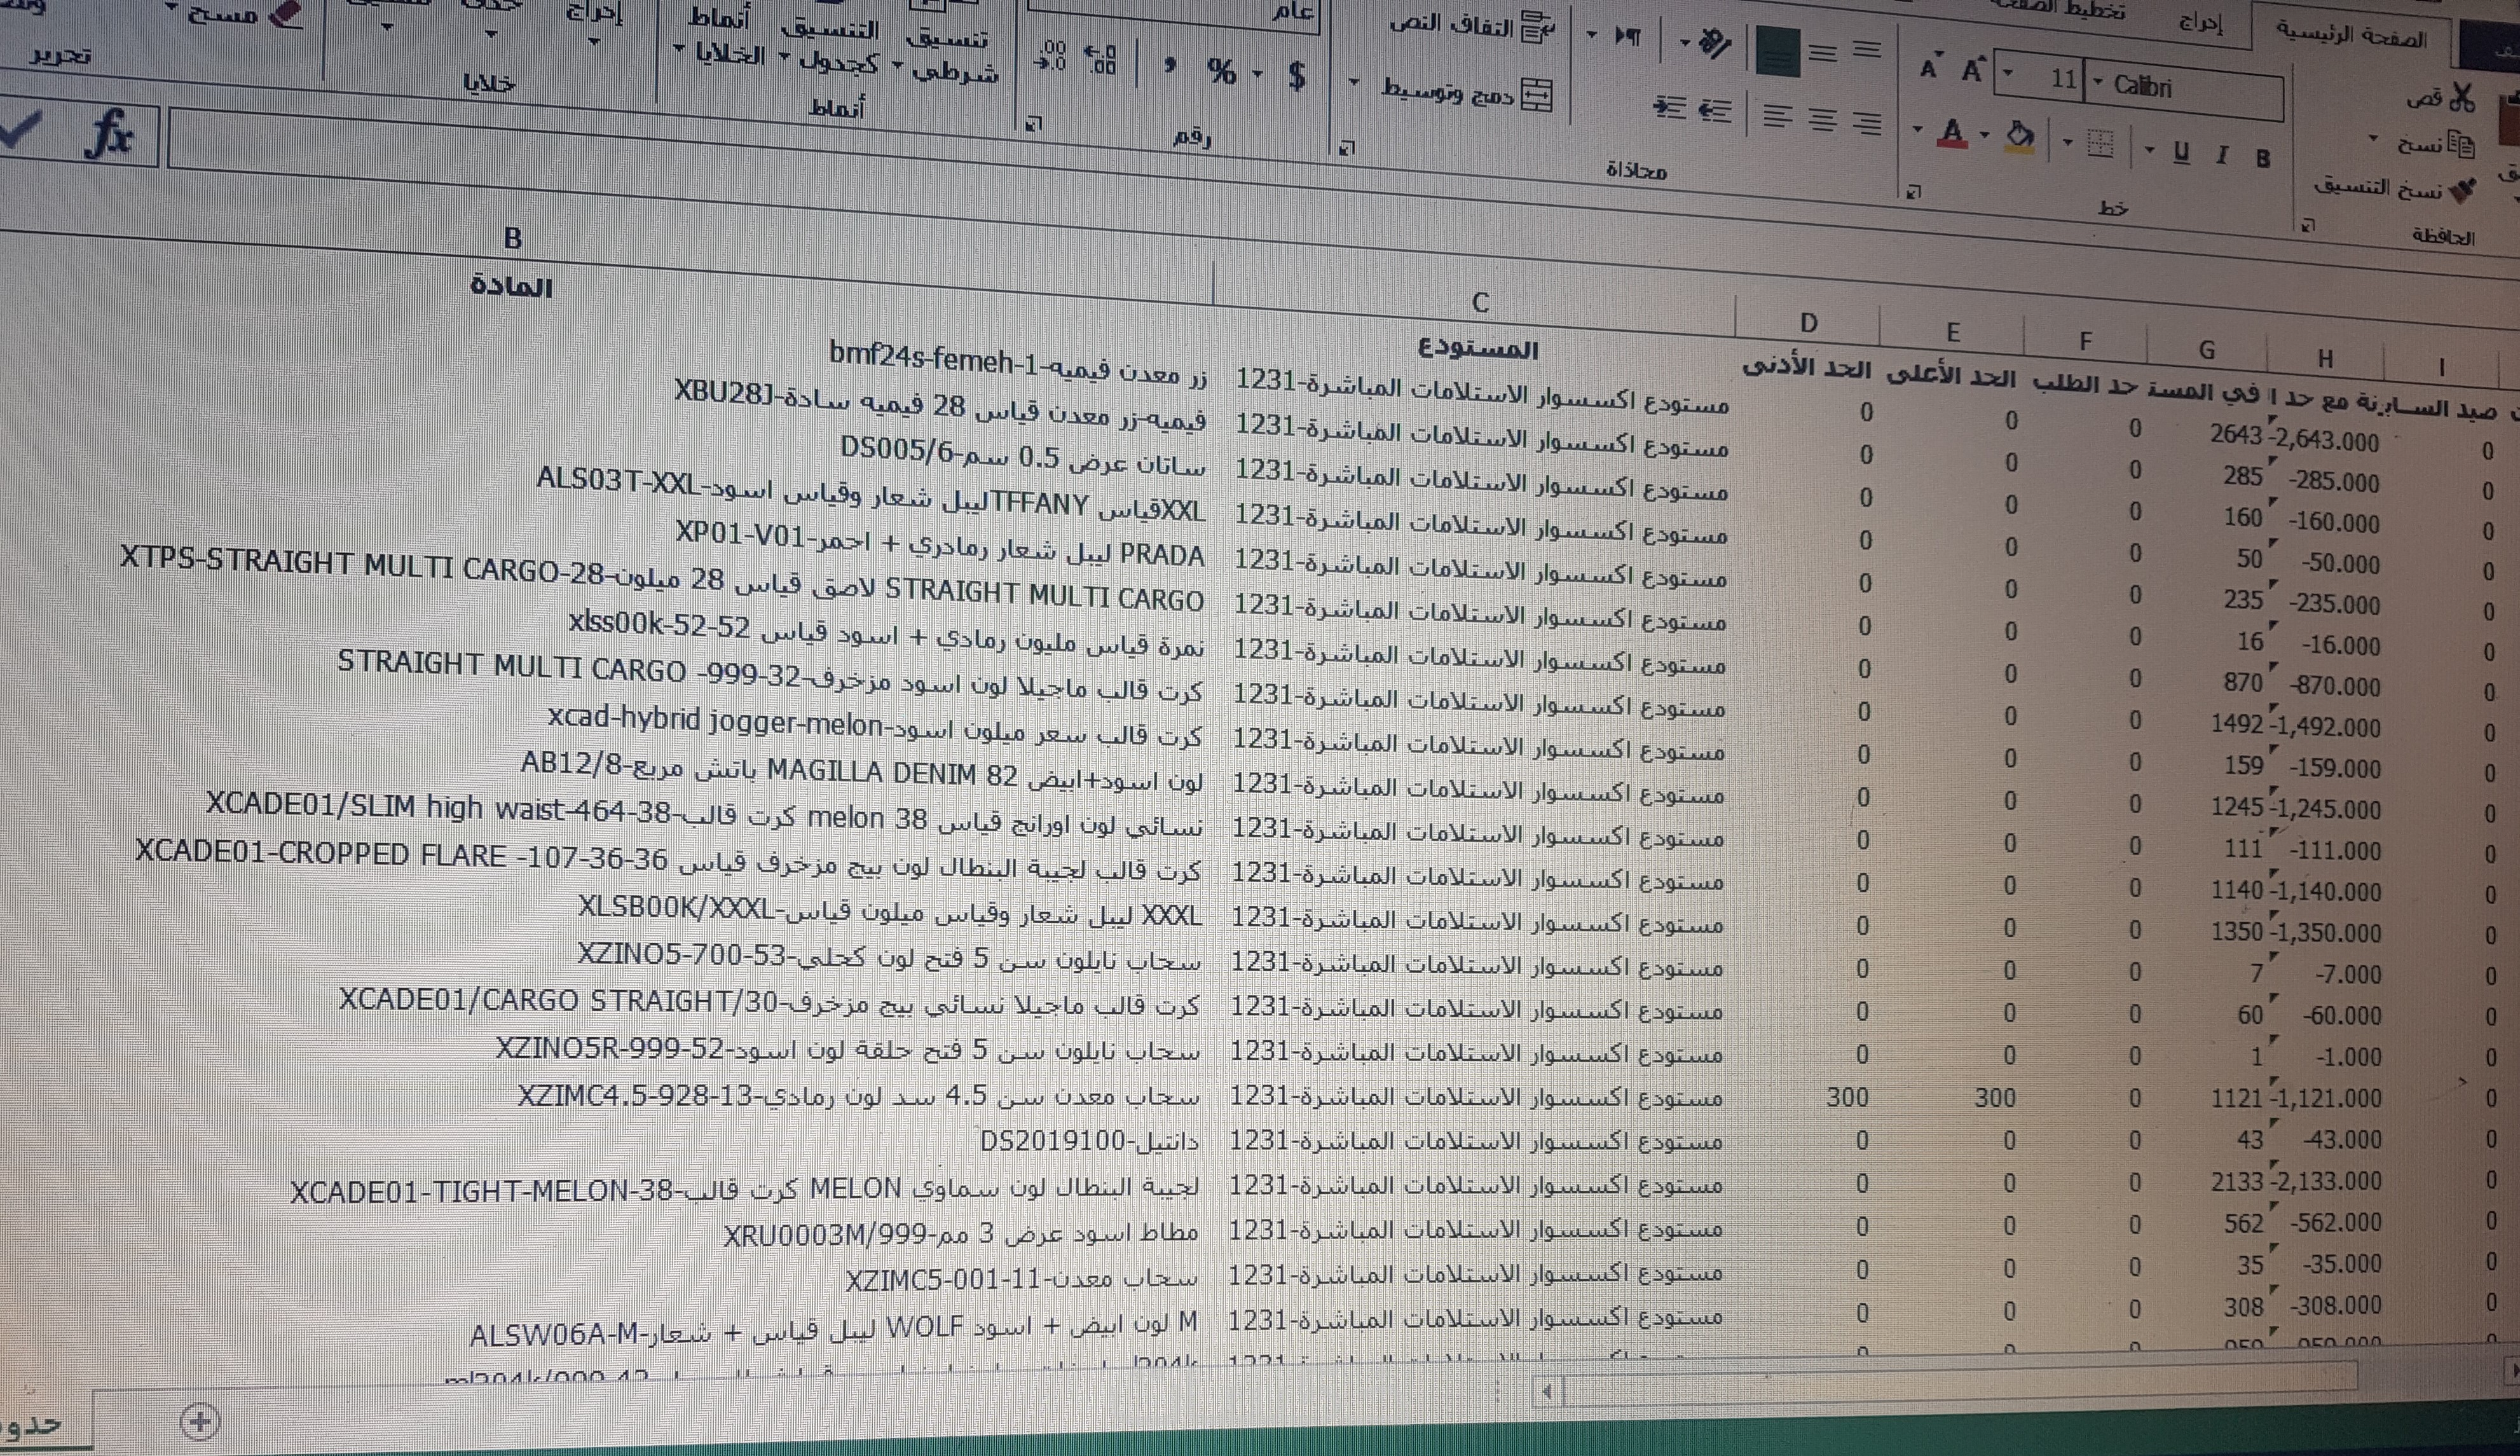Apply the percent % style
2520x1456 pixels.
coord(1221,72)
